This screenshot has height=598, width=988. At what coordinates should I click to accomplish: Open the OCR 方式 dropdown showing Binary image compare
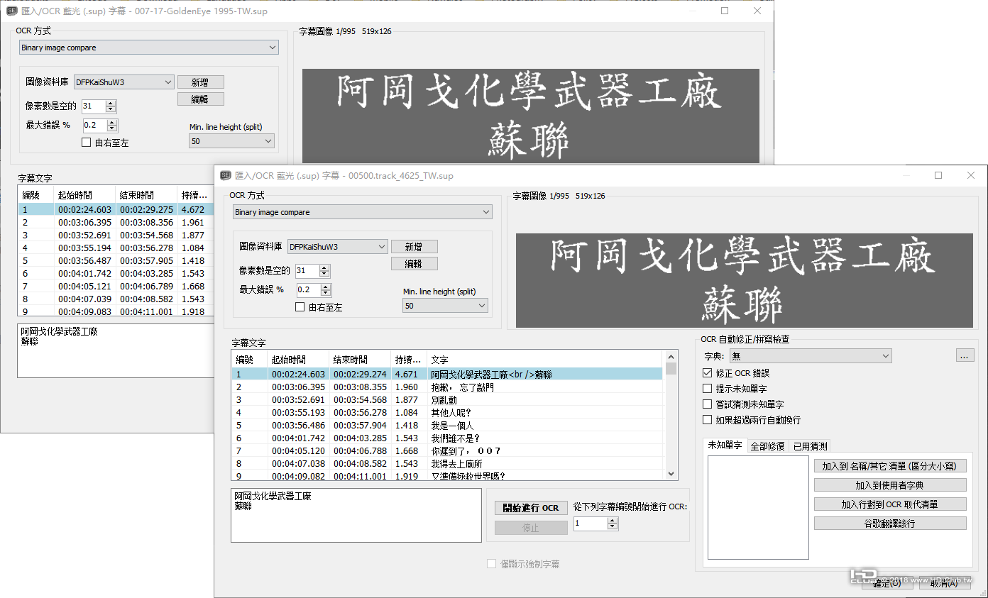coord(486,211)
